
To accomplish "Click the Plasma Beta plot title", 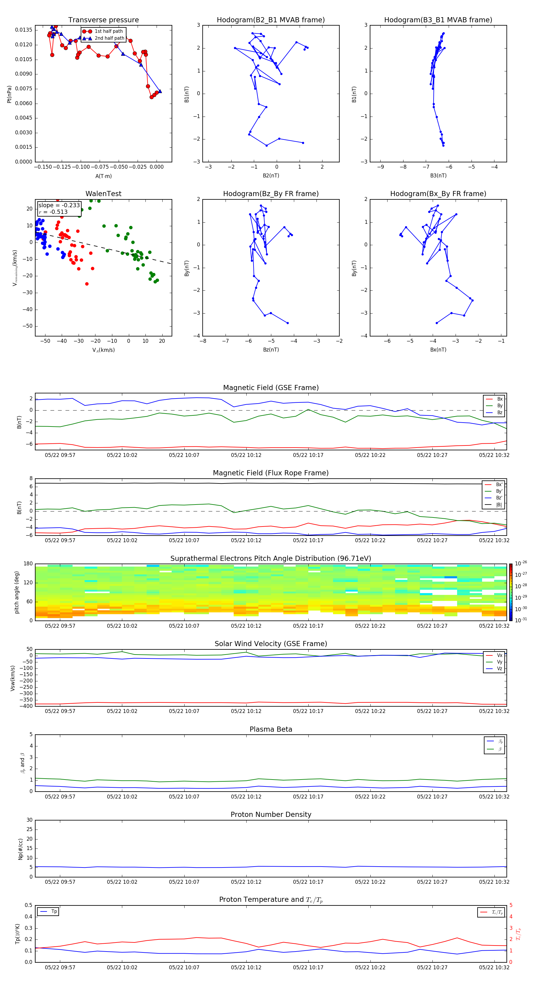I will [271, 730].
